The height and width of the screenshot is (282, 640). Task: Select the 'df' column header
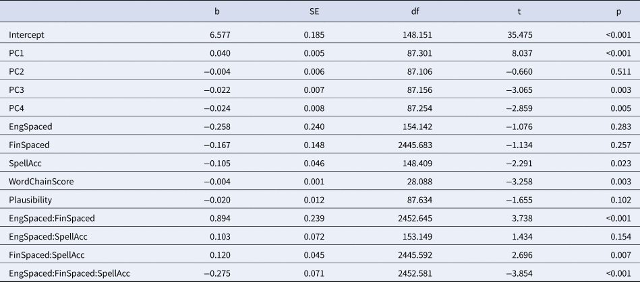pos(415,11)
